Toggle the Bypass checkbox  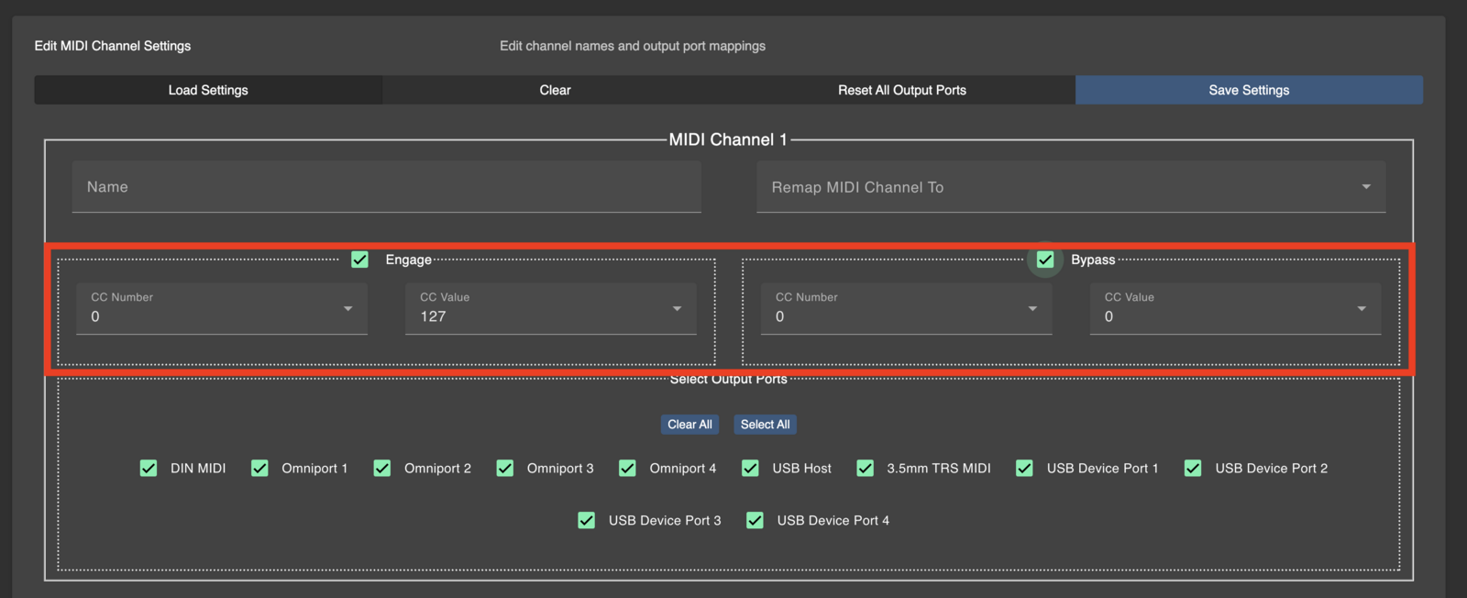1045,260
